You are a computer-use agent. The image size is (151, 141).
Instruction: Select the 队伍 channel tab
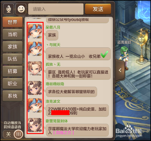click(12, 59)
